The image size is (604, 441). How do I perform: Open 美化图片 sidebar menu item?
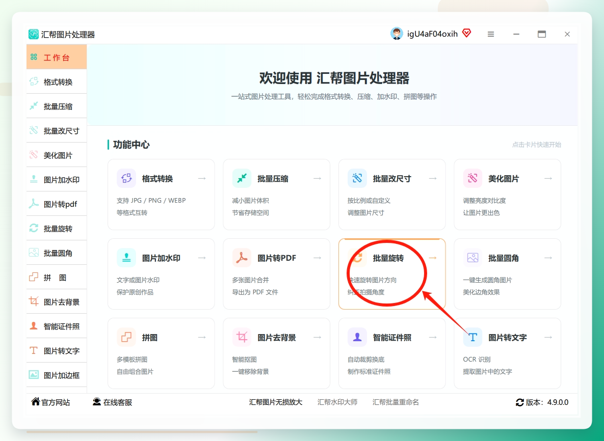pyautogui.click(x=57, y=155)
